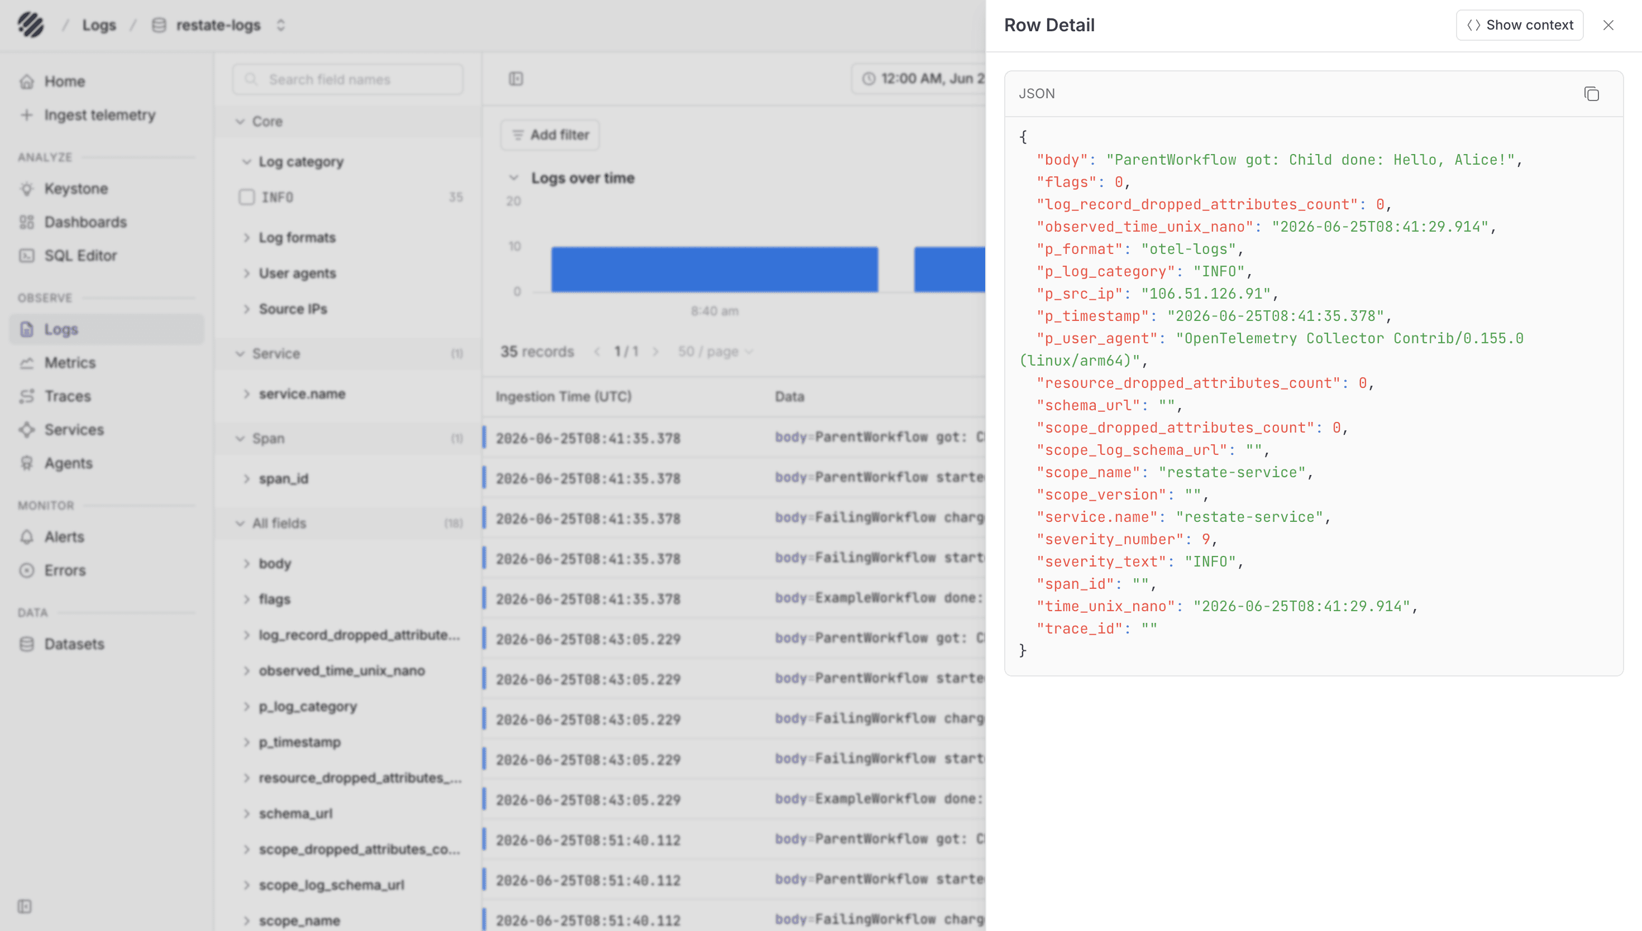Open Ingest telemetry in the sidebar
The width and height of the screenshot is (1642, 931).
pos(106,115)
